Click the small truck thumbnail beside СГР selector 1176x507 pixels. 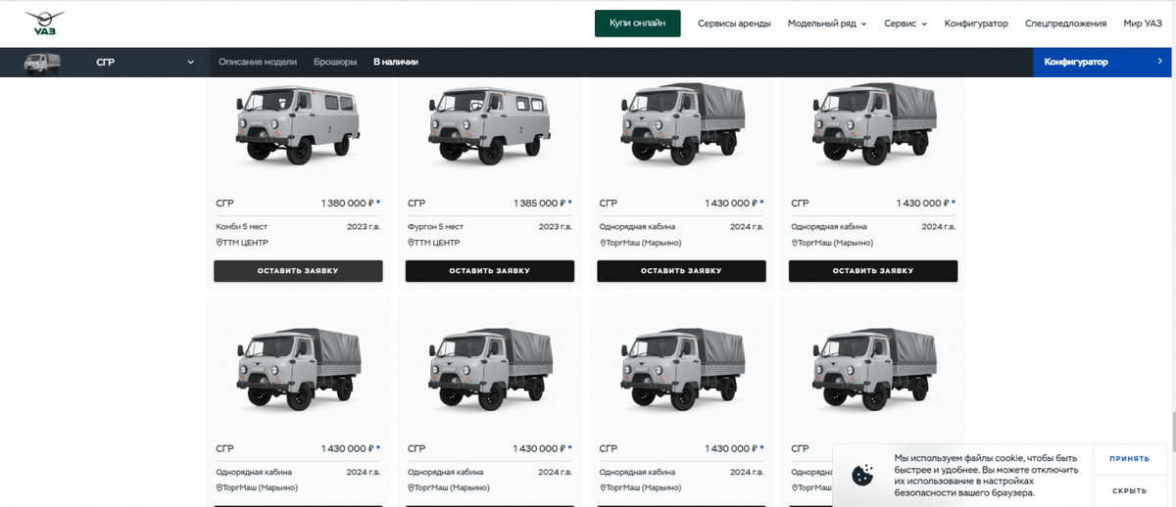tap(43, 63)
